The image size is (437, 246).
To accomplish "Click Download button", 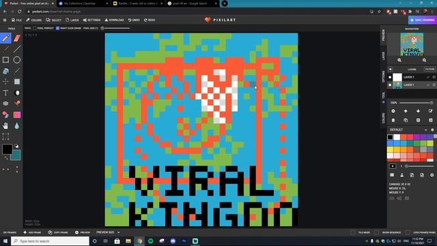I will click(114, 20).
